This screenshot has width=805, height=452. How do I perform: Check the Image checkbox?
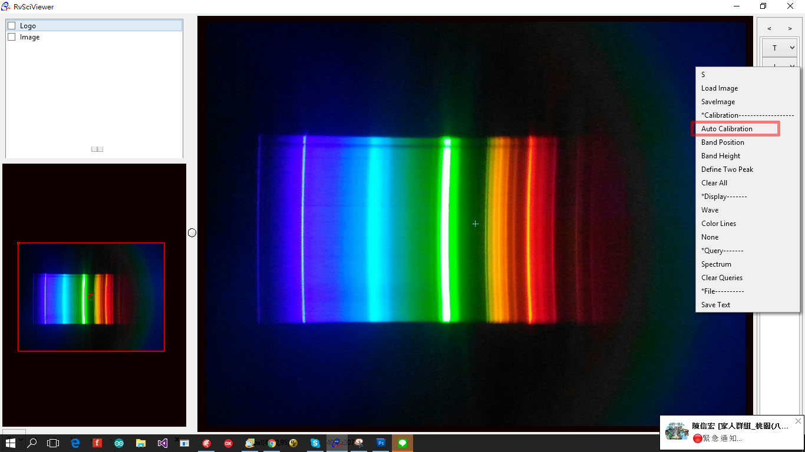[x=11, y=36]
